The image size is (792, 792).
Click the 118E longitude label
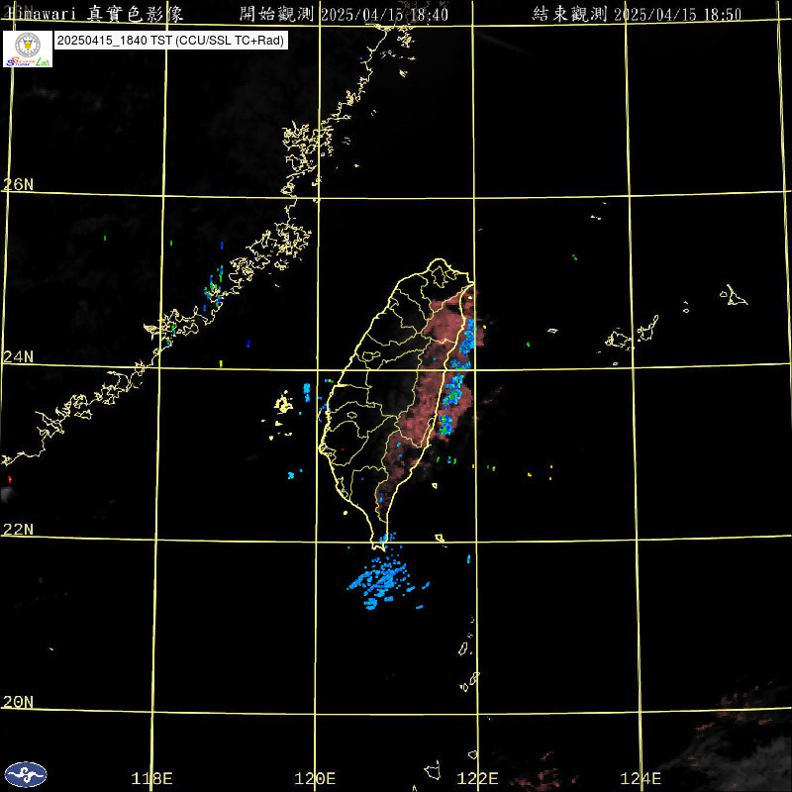click(x=152, y=778)
